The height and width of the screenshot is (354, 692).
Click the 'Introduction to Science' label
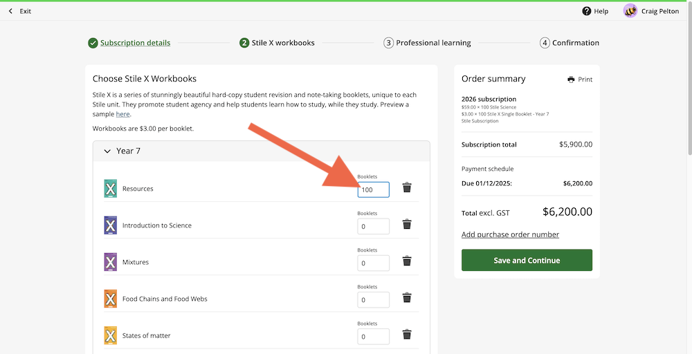[x=156, y=225]
